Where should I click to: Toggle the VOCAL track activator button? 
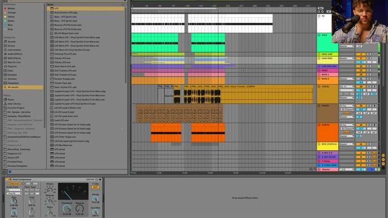(x=361, y=87)
